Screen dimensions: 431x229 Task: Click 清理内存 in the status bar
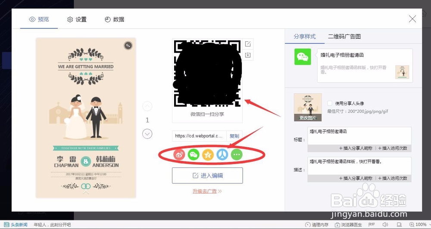coord(317,225)
